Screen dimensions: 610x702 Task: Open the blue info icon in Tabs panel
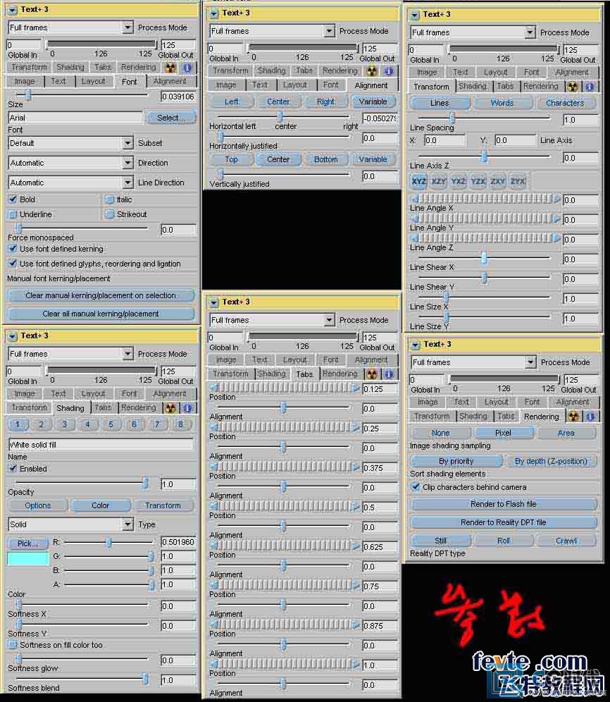coord(389,374)
